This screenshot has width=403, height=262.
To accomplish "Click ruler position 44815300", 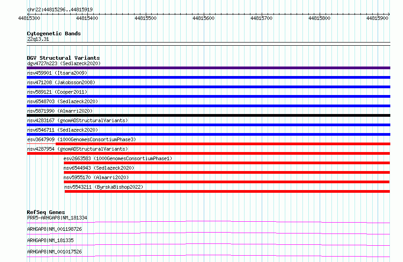I will [x=29, y=18].
